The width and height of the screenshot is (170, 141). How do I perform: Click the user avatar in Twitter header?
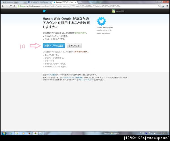tap(113, 11)
